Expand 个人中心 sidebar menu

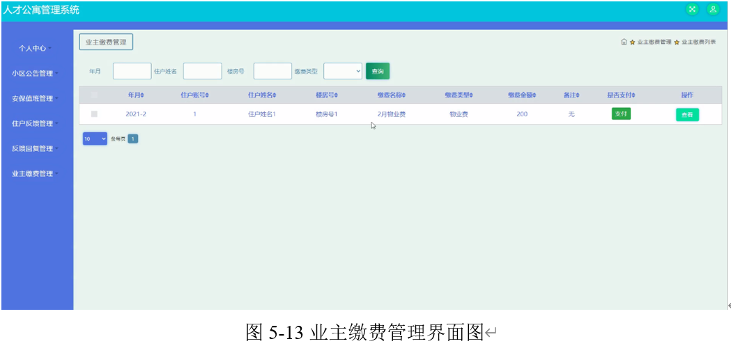[x=35, y=48]
